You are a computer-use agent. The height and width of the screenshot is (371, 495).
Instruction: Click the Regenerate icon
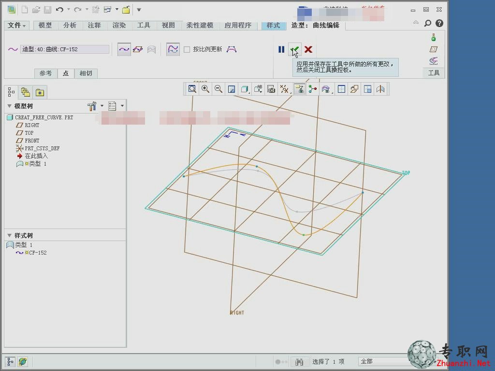pyautogui.click(x=95, y=10)
